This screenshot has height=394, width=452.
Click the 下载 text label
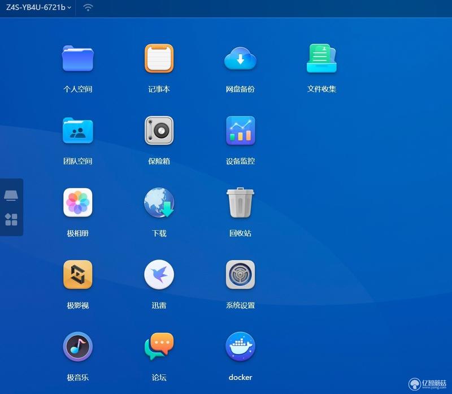coord(159,233)
